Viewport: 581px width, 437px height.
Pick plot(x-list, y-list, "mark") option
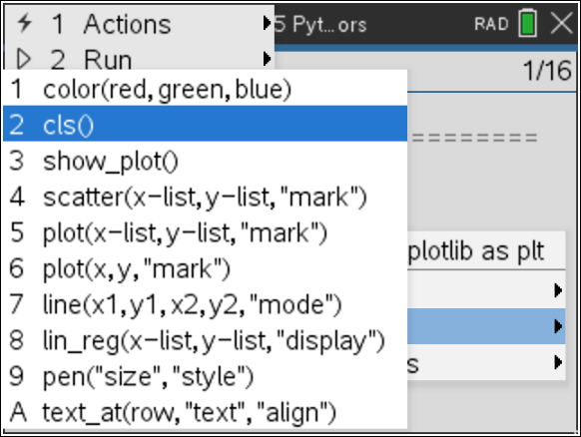pos(205,232)
